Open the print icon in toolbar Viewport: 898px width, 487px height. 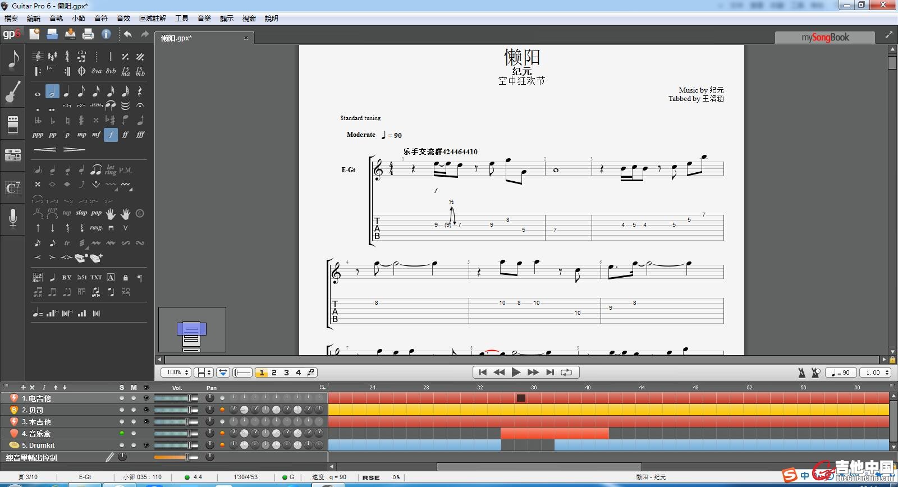coord(88,34)
